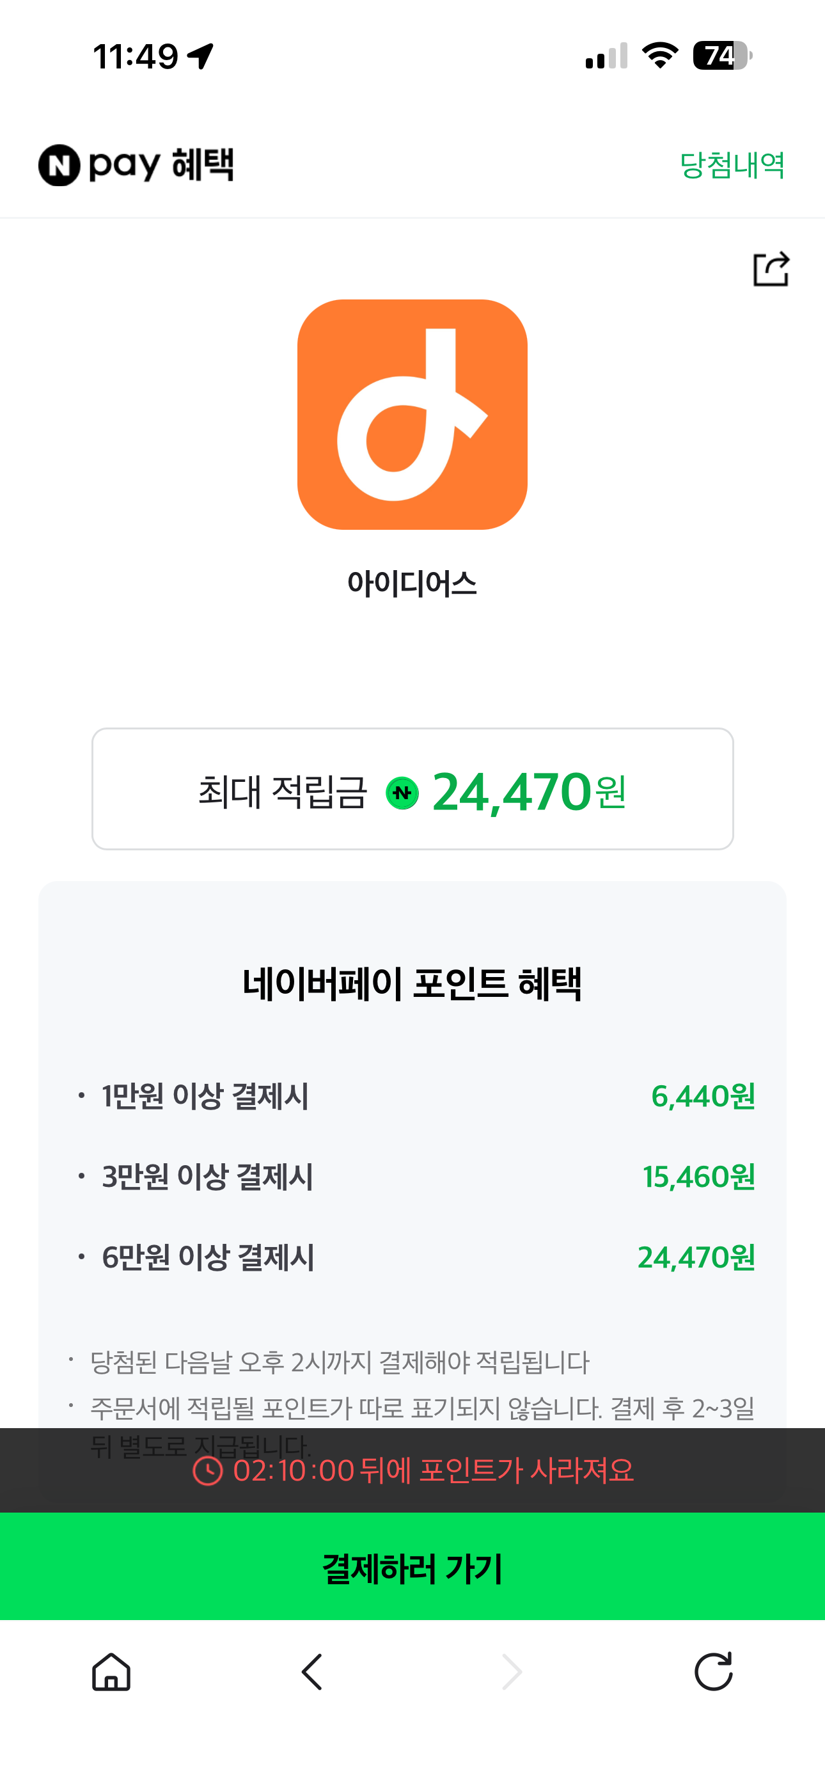The height and width of the screenshot is (1789, 825).
Task: Tap the green N point coin icon
Action: pos(402,792)
